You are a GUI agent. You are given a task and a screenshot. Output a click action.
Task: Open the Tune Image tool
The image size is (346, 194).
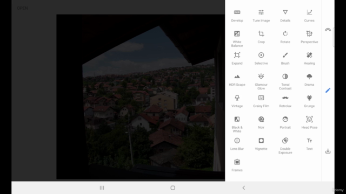click(261, 16)
